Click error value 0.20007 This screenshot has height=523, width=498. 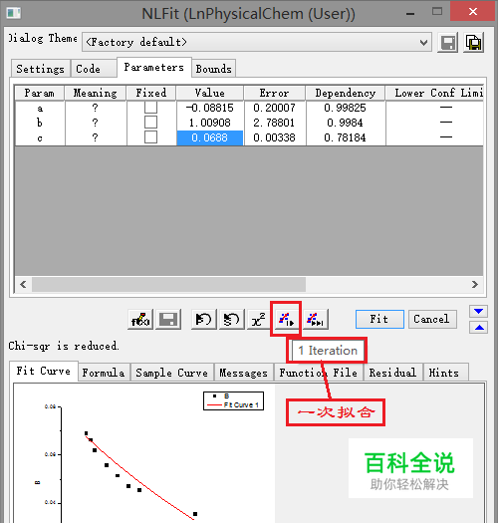click(x=274, y=108)
